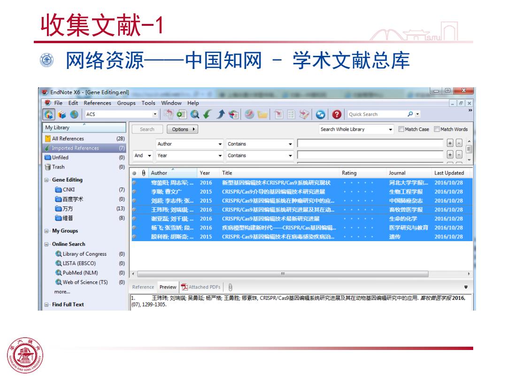
Task: Open the Year search field dropdown
Action: coord(220,156)
